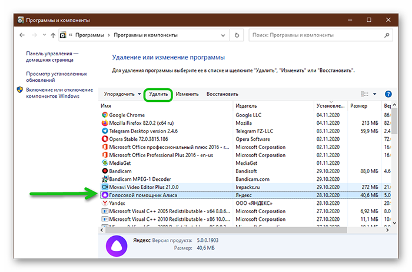Click Mozilla publisher cell
Viewport: 412px width, 272px height.
pos(244,123)
